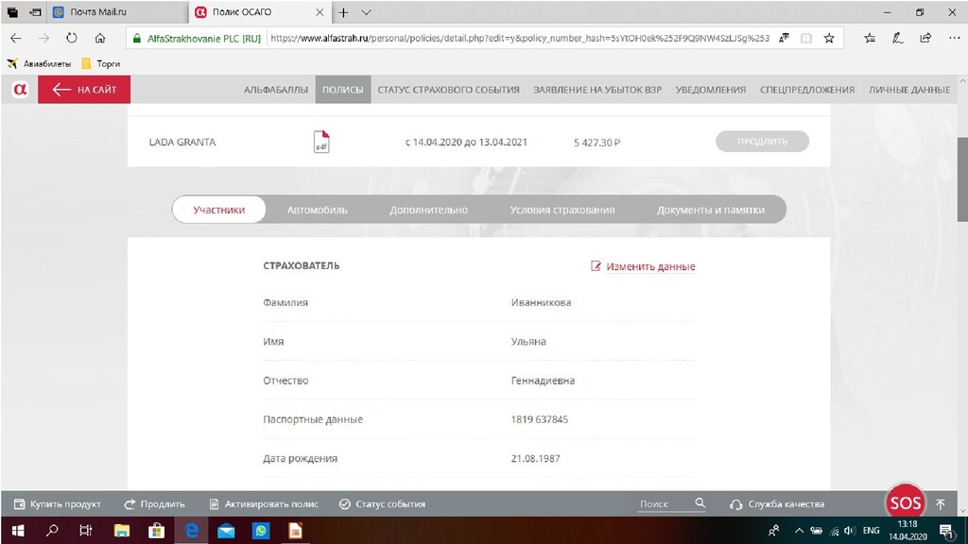
Task: Click the search magnifier icon
Action: (x=700, y=503)
